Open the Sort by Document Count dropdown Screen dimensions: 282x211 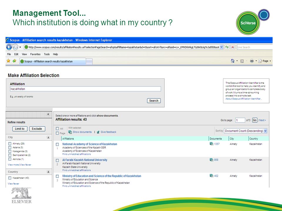pyautogui.click(x=265, y=131)
